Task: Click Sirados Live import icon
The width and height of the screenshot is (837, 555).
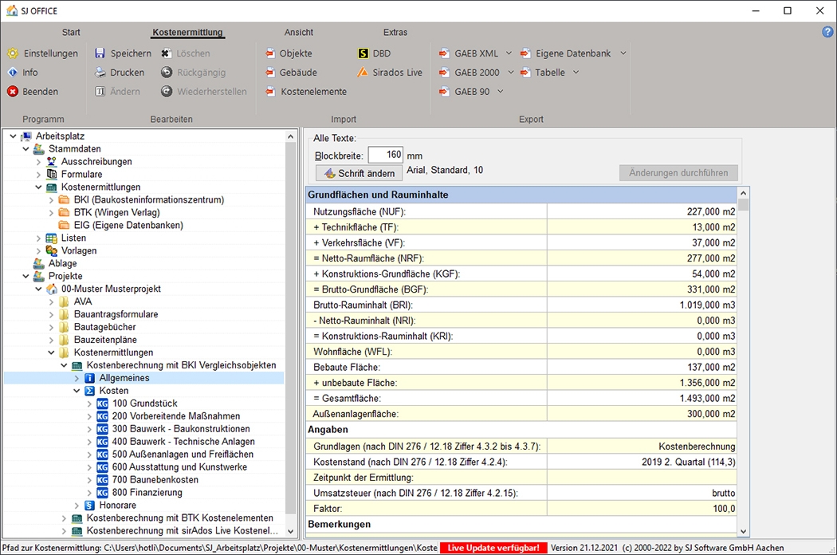Action: click(x=363, y=73)
